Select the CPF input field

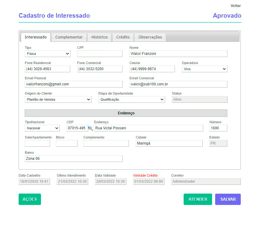coord(99,53)
